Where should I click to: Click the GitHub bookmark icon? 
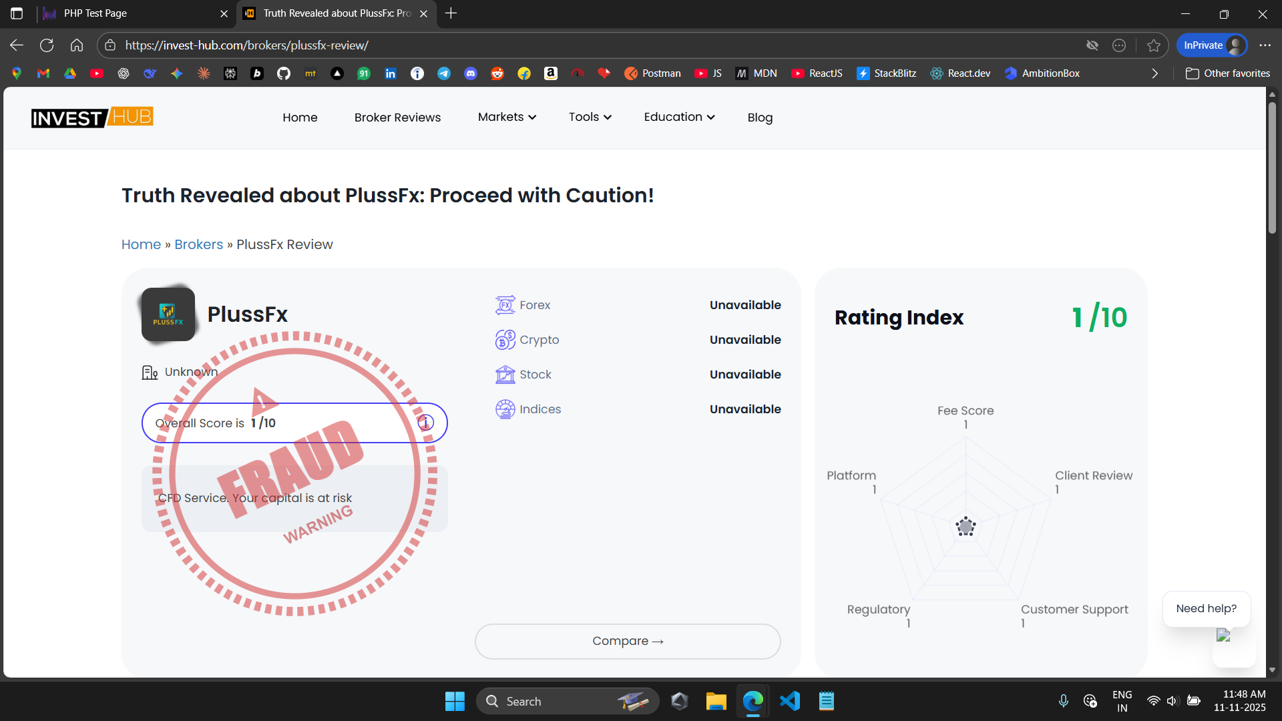coord(284,73)
